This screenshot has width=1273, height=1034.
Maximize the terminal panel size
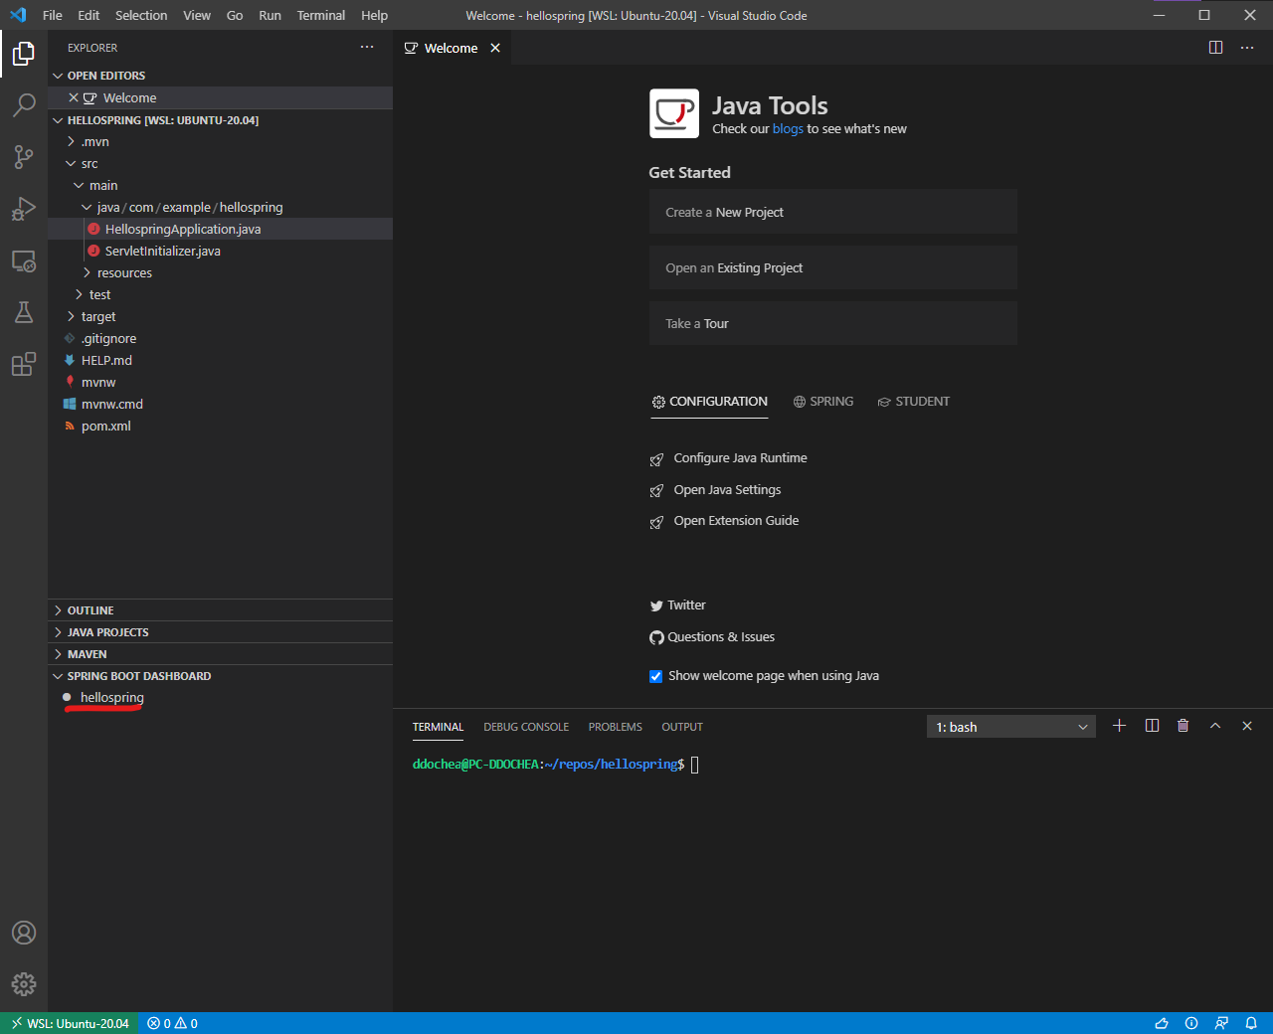[1215, 726]
